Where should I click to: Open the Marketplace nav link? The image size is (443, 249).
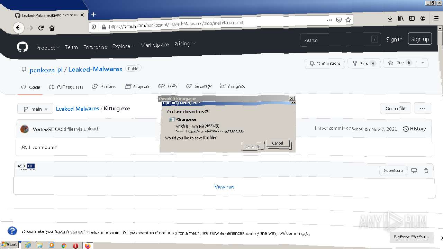click(x=155, y=45)
